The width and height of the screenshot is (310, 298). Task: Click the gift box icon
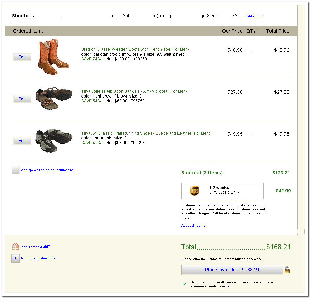15,247
